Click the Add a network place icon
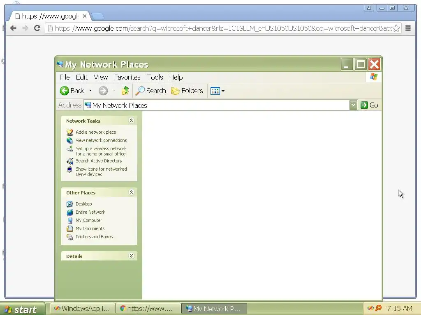This screenshot has width=421, height=315. tap(70, 132)
